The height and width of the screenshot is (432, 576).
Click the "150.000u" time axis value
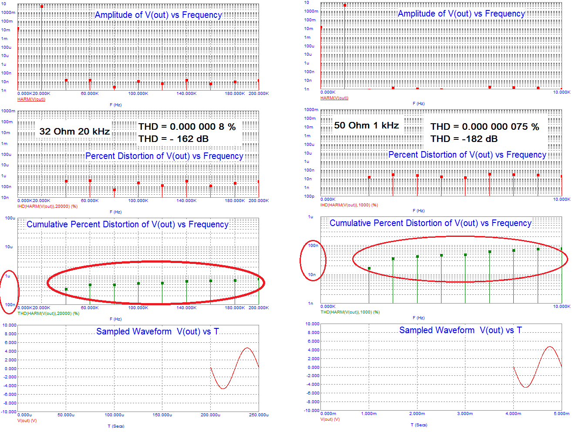pos(162,415)
